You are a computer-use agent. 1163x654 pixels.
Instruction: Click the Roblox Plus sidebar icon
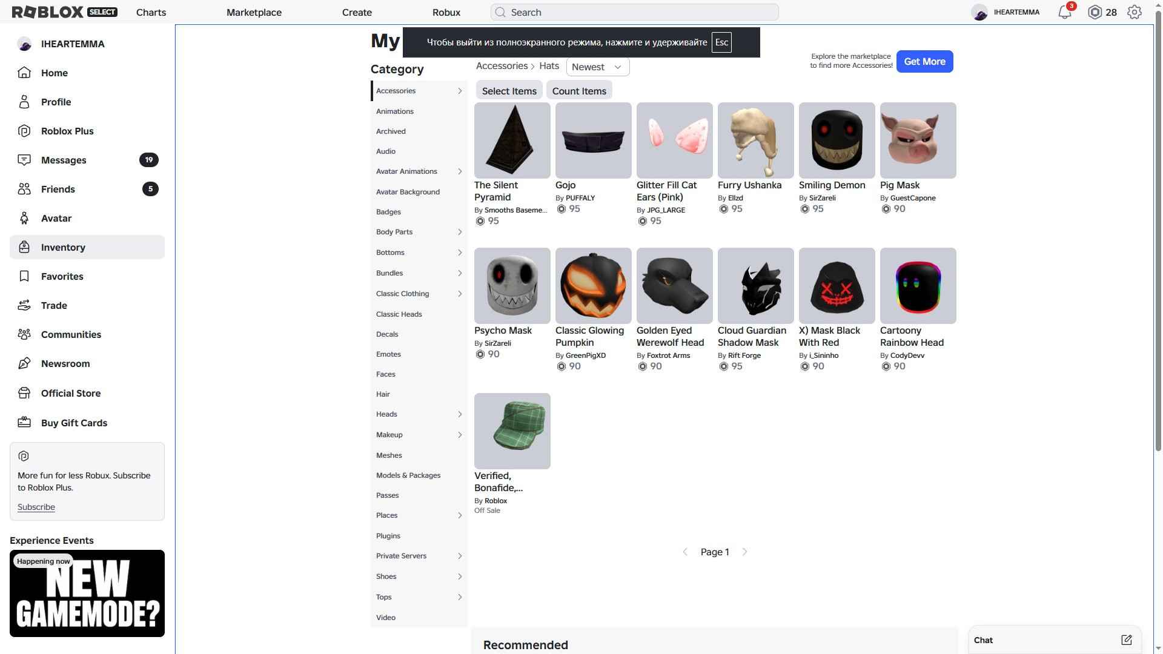(24, 131)
